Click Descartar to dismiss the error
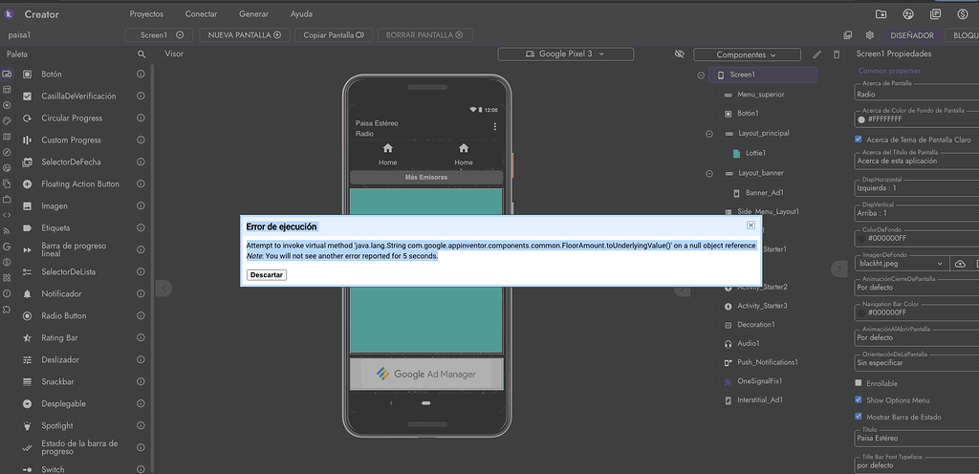 (x=267, y=275)
